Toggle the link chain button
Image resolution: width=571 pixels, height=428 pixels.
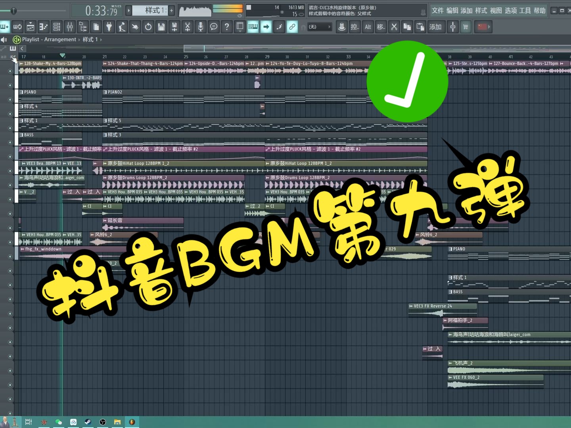pos(292,27)
